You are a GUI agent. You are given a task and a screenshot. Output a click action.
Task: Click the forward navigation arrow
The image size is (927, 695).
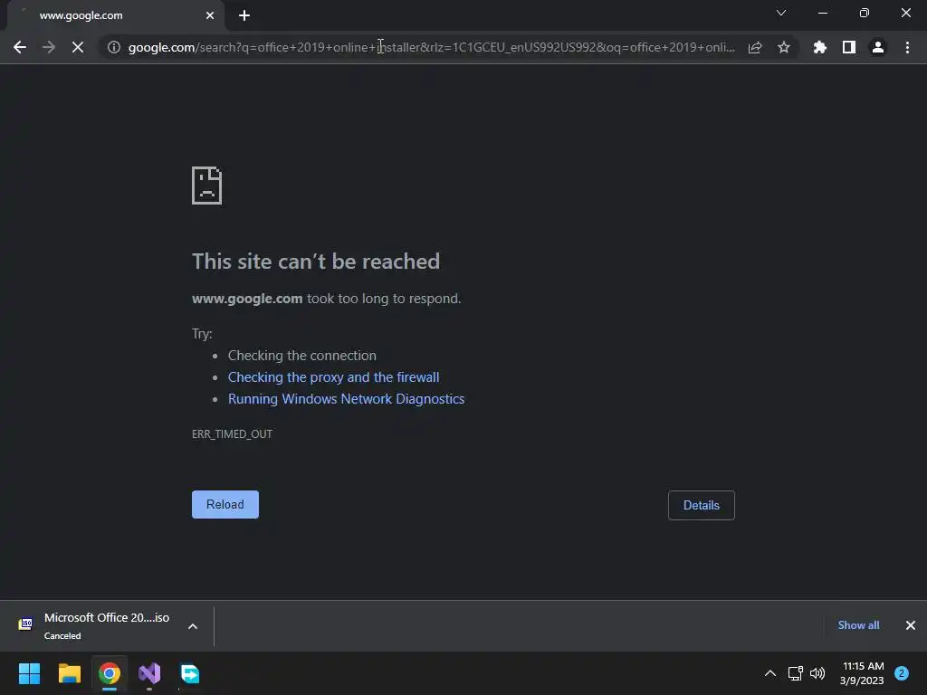[49, 47]
